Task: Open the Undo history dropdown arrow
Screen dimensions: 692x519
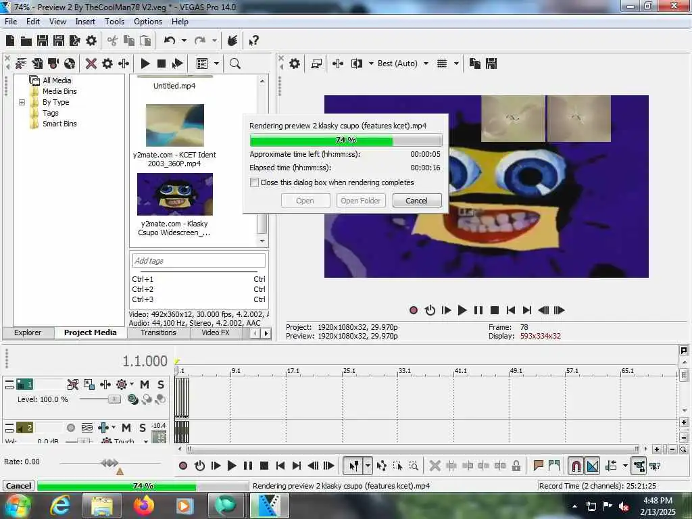Action: click(184, 41)
